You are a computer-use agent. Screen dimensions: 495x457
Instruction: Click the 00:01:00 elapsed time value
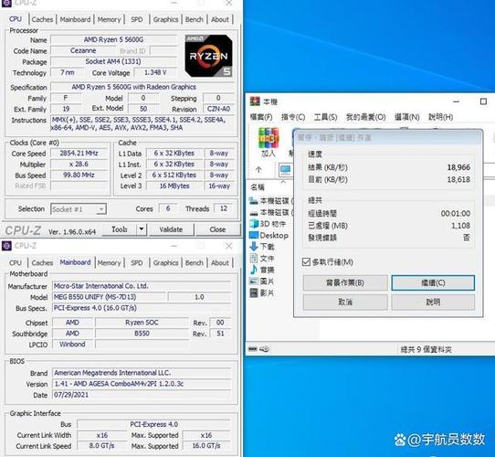[x=455, y=214]
